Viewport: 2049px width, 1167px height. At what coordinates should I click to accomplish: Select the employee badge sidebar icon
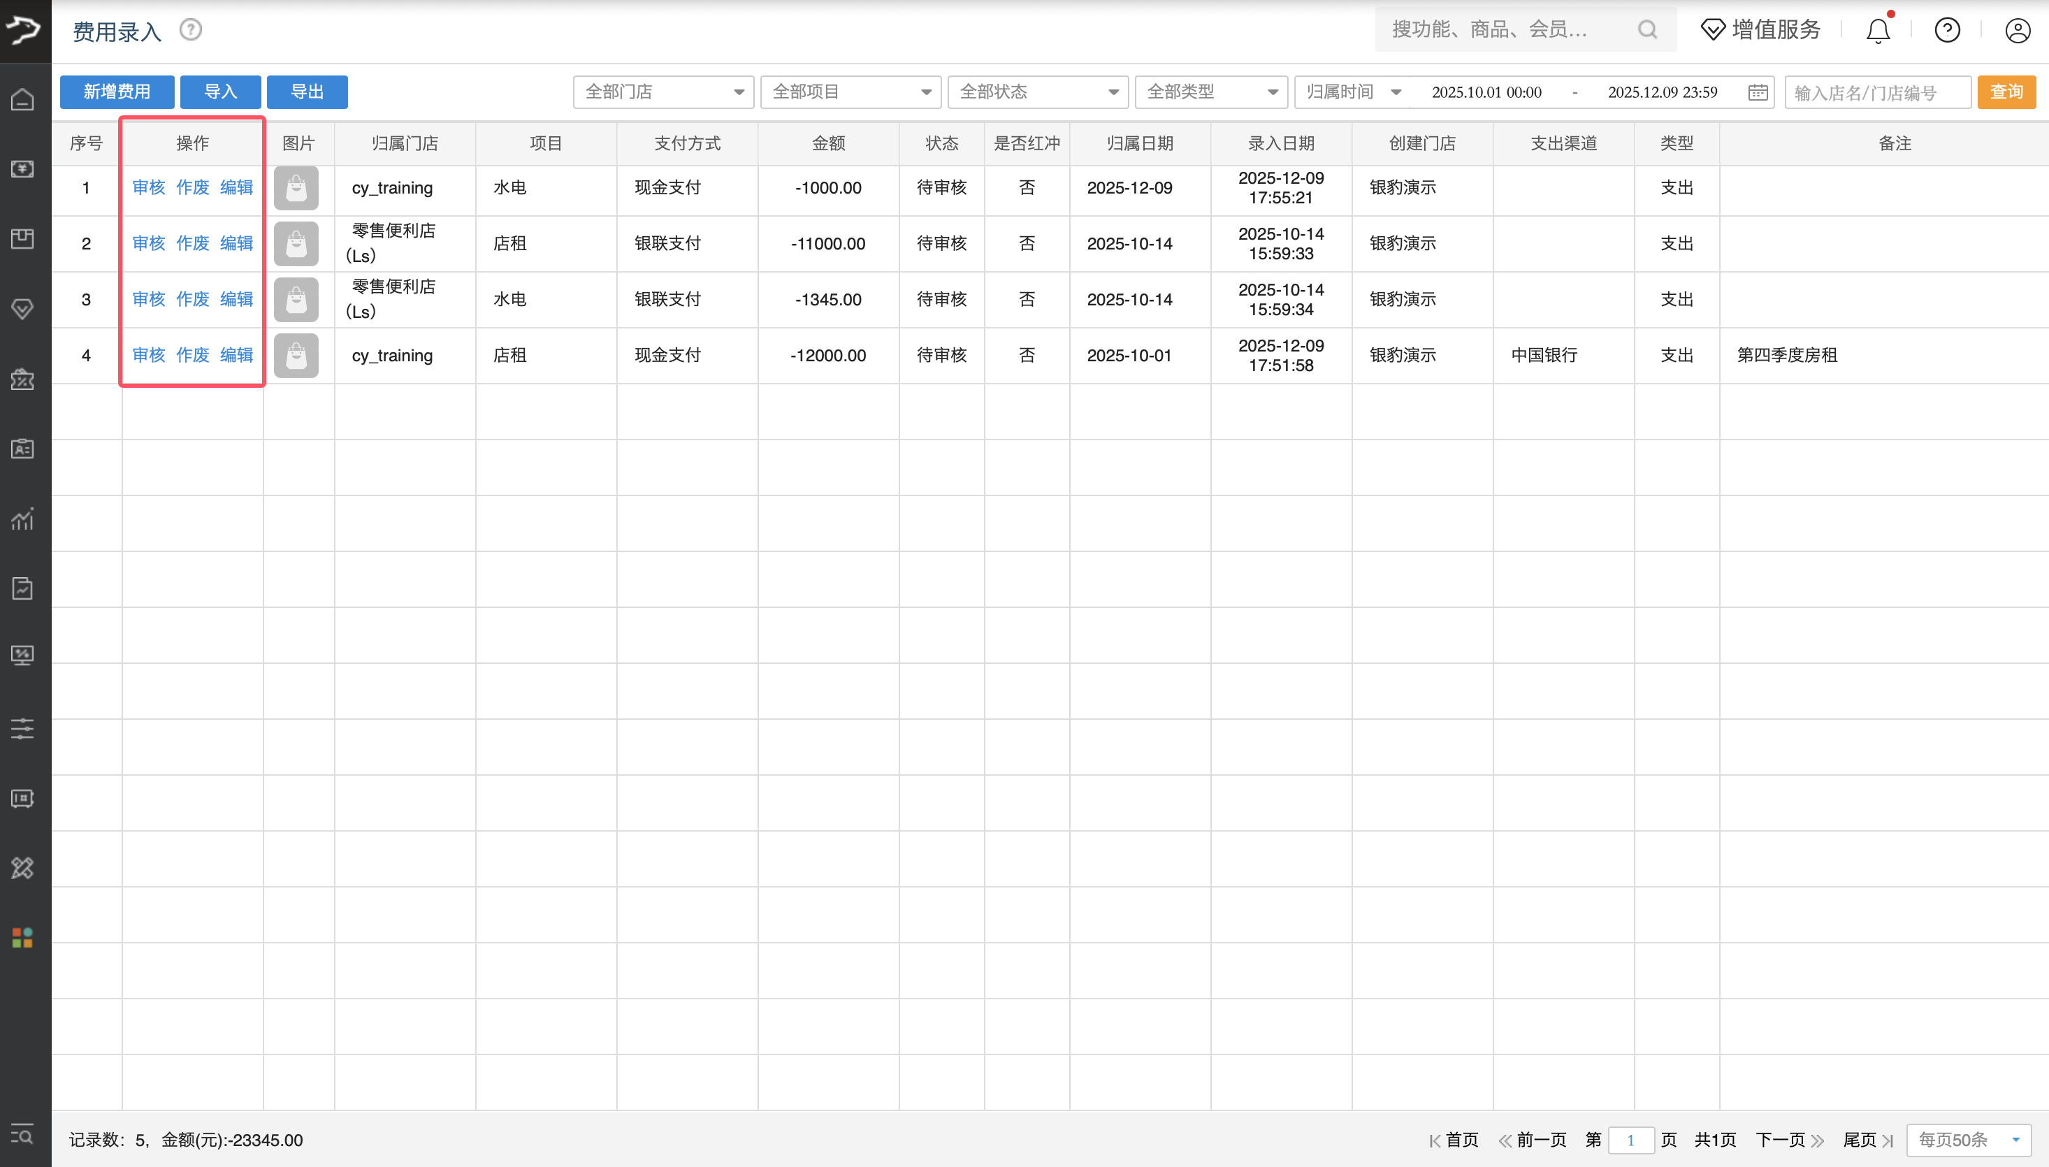pyautogui.click(x=22, y=449)
